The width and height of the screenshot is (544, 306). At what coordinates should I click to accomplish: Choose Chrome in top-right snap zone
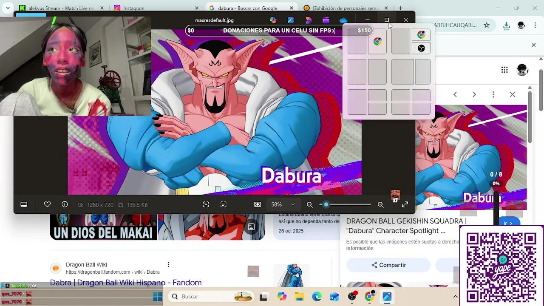[x=421, y=35]
